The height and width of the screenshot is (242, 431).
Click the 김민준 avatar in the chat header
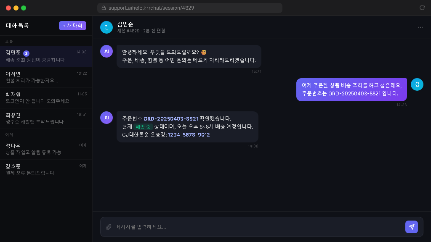(106, 27)
